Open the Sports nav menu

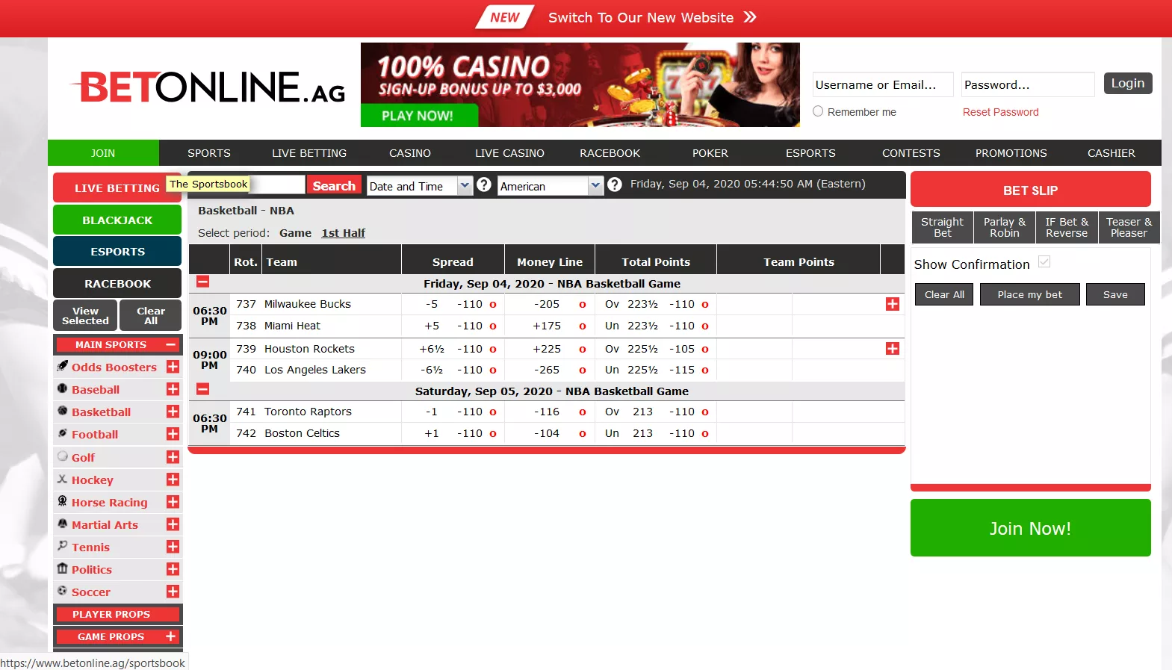point(209,153)
